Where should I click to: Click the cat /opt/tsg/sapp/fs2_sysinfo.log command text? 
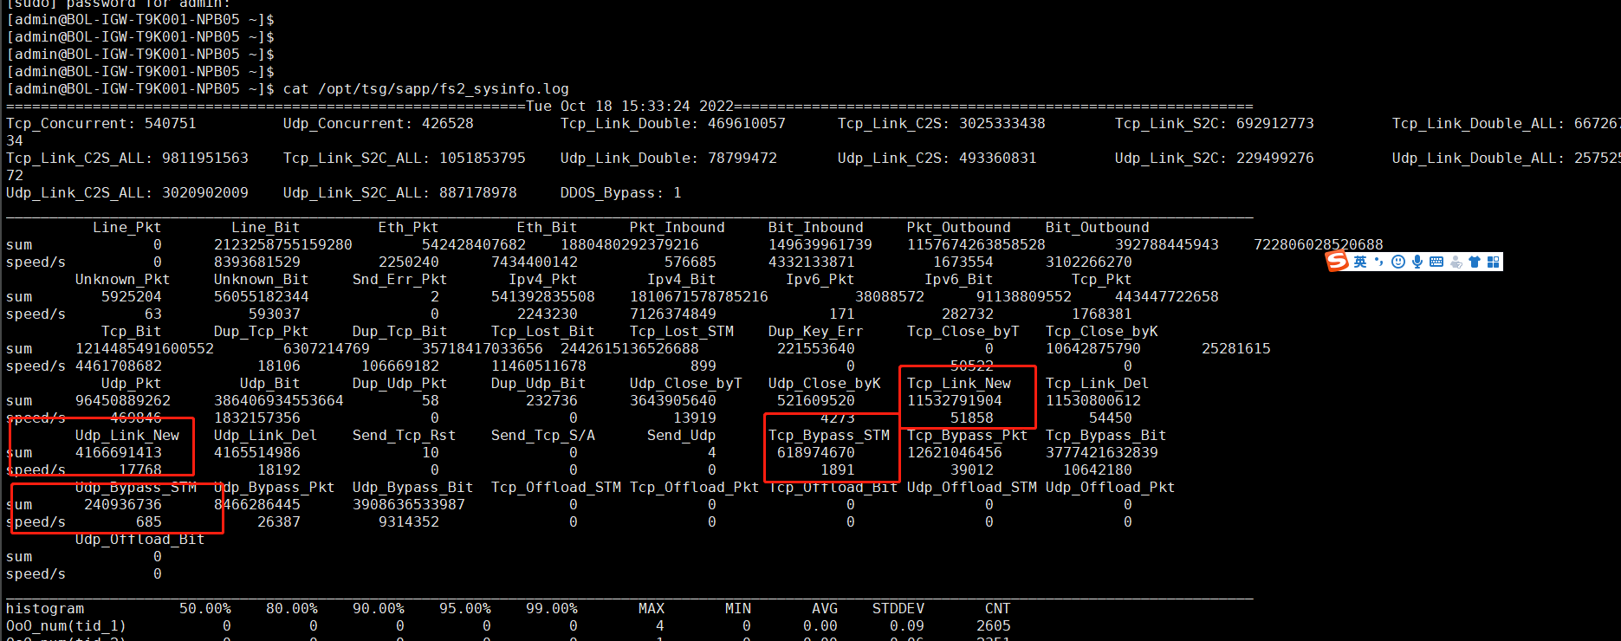pyautogui.click(x=425, y=88)
